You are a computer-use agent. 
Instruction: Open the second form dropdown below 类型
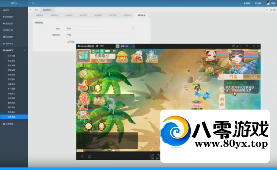click(100, 35)
